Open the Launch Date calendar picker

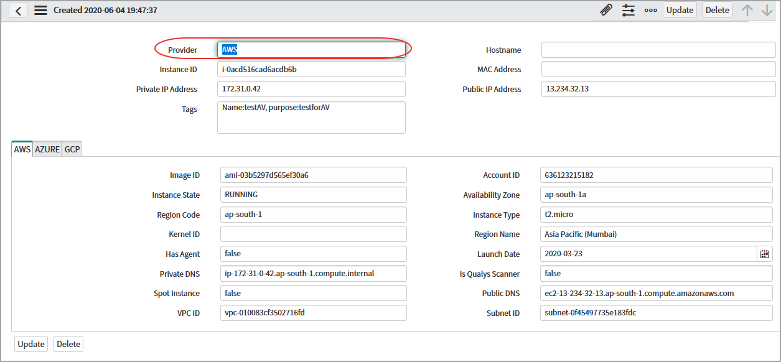coord(764,254)
